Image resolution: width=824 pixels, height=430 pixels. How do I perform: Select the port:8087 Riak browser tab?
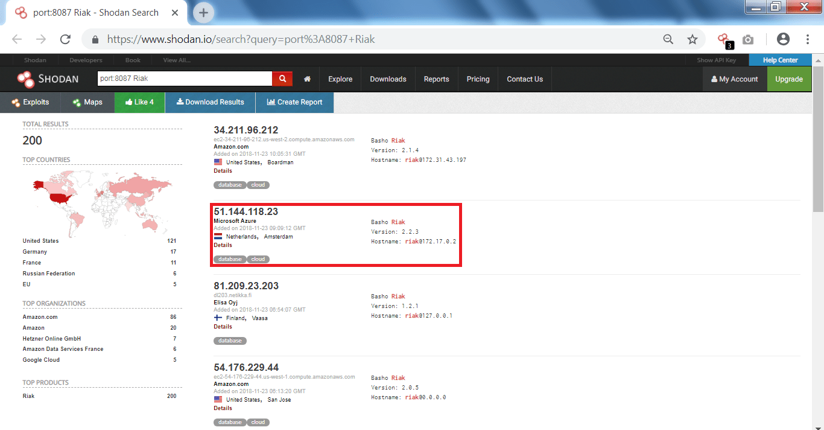[97, 12]
